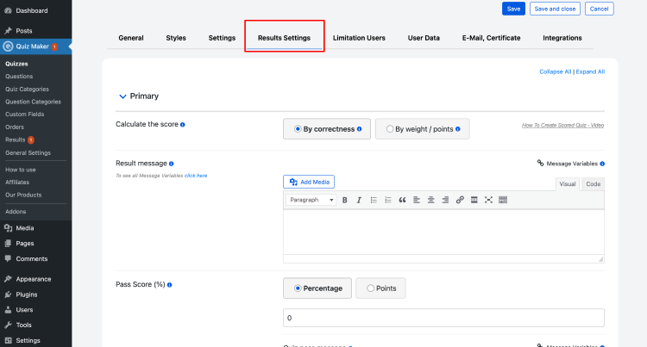Insert blockquote in the editor toolbar
The image size is (647, 347).
click(402, 200)
